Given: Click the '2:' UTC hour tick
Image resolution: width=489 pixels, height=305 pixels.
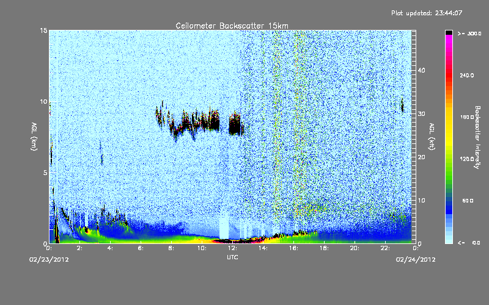Looking at the screenshot, I should coord(80,248).
